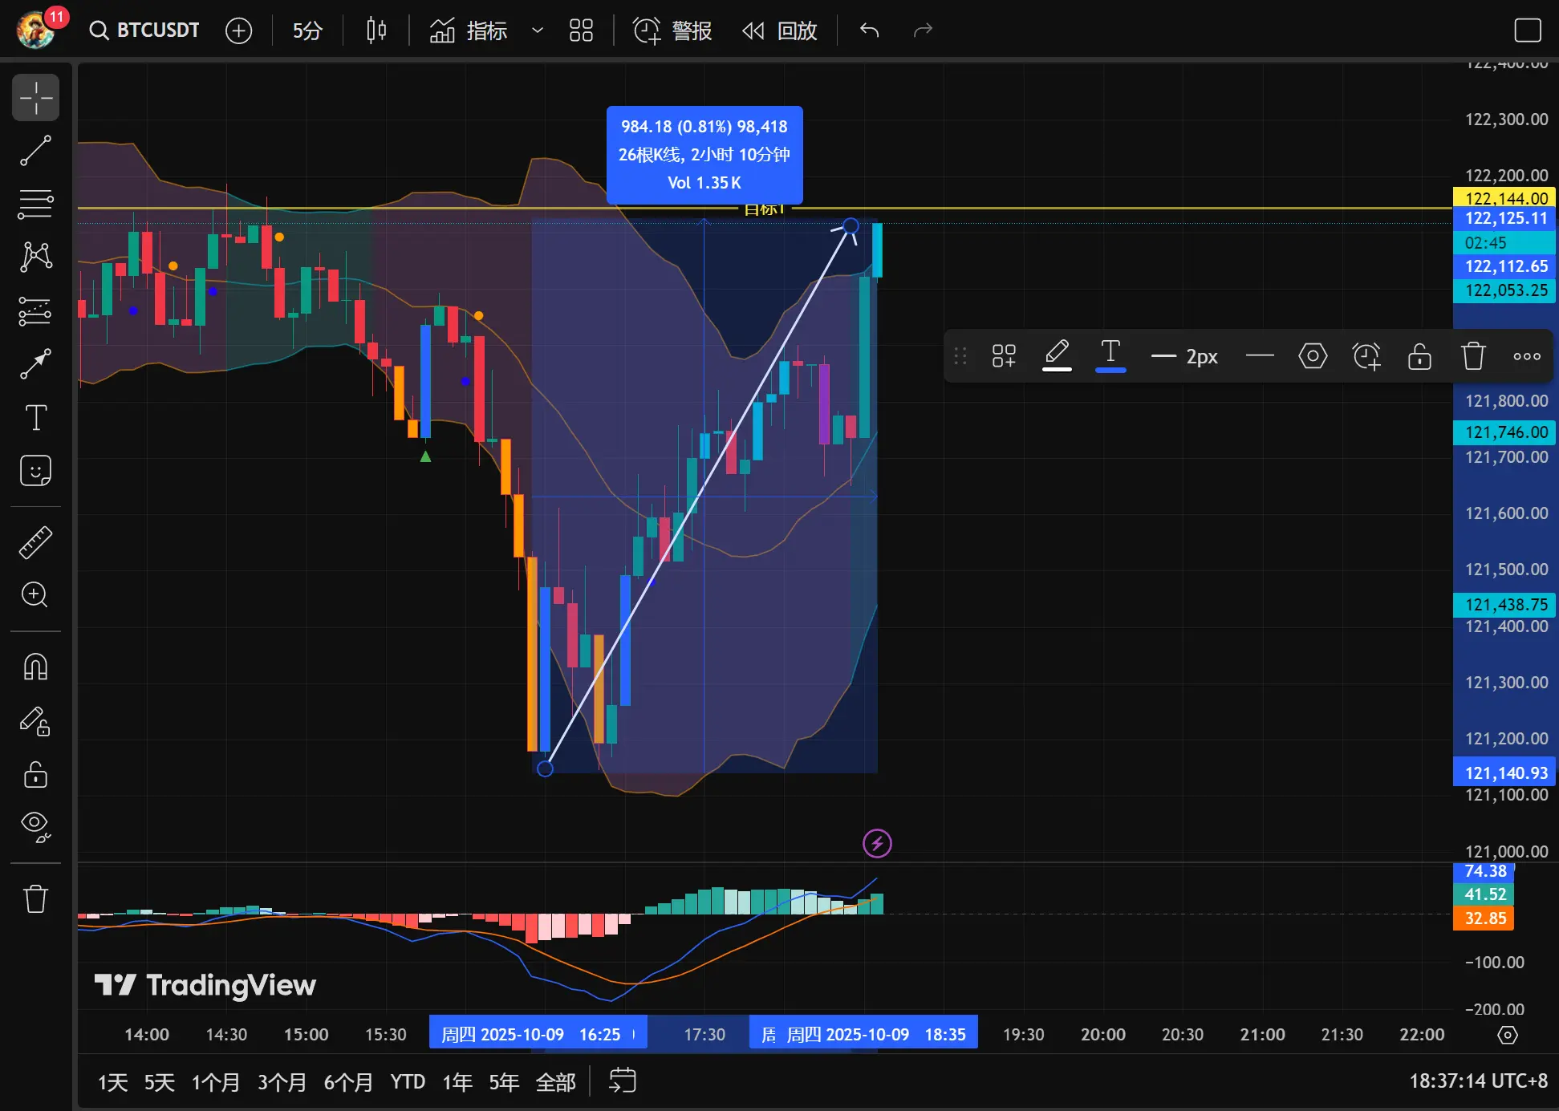This screenshot has width=1559, height=1111.
Task: Open the emoji sticker tool
Action: [35, 471]
